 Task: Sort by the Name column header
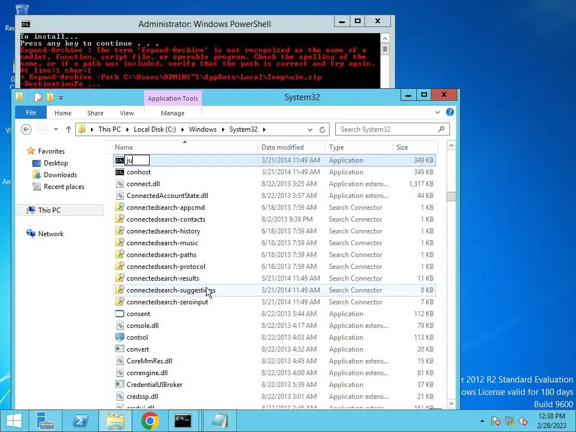point(184,147)
